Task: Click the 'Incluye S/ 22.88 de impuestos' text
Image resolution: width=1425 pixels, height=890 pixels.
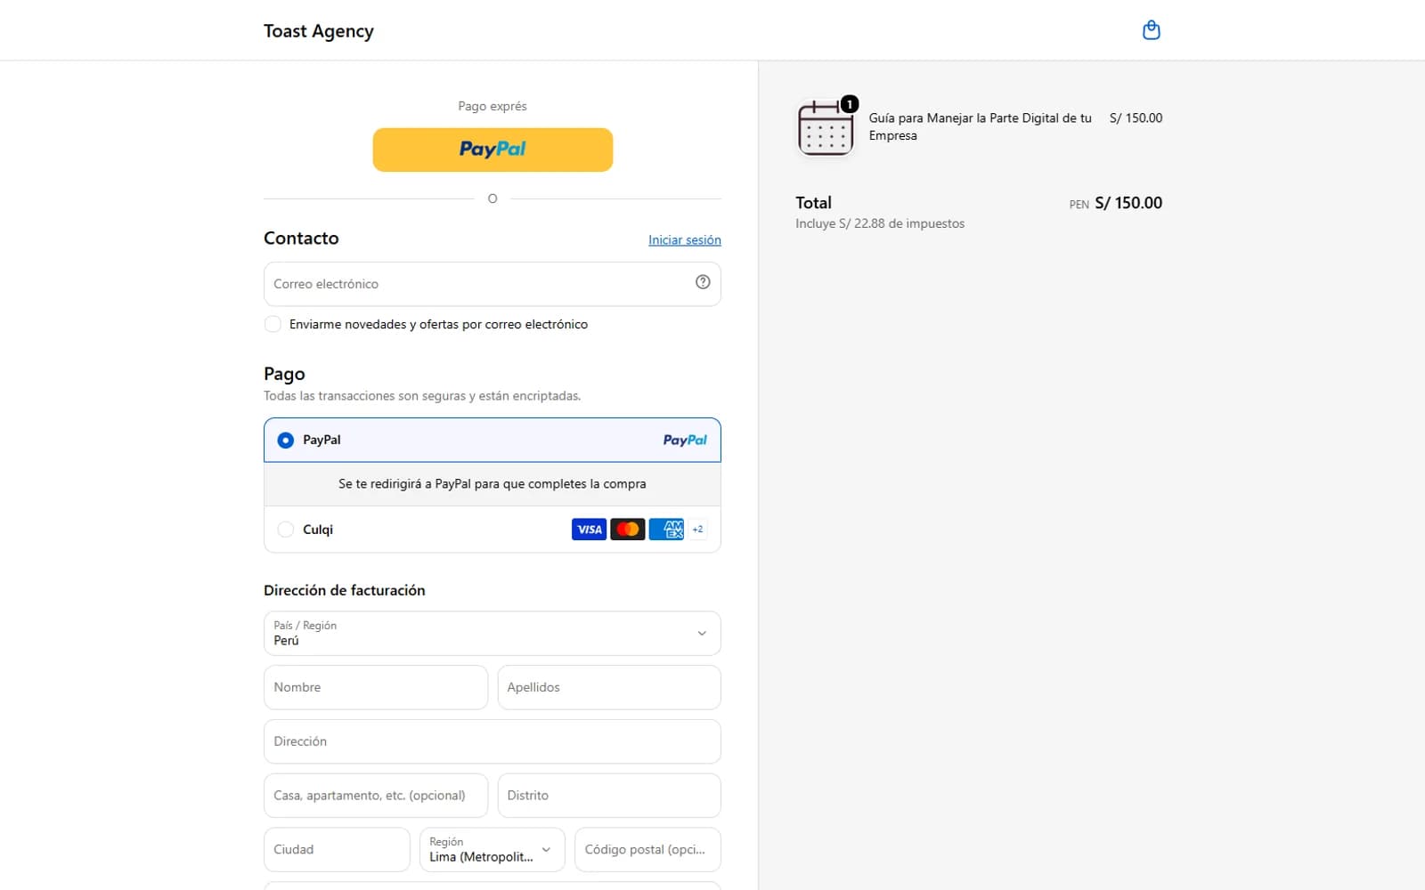Action: click(880, 223)
